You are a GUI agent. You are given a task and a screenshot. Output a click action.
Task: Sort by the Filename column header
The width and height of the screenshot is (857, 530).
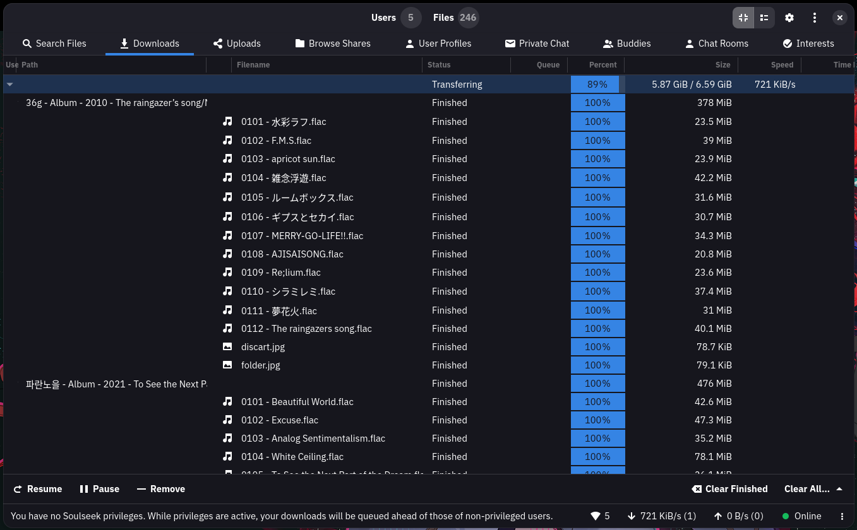253,65
